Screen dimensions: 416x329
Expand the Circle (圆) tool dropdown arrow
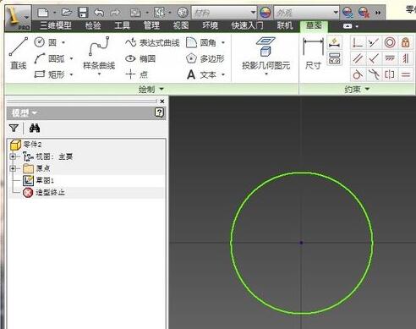(x=63, y=42)
